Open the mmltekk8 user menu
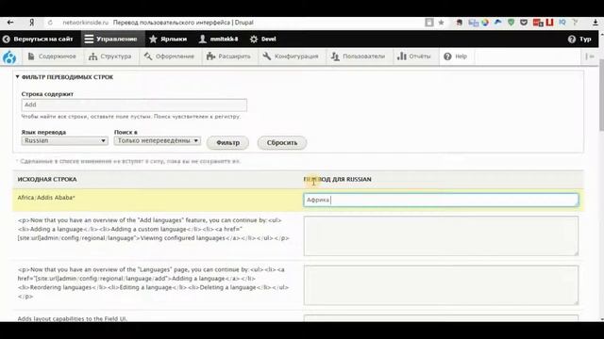Viewport: 604px width, 339px height. [218, 39]
